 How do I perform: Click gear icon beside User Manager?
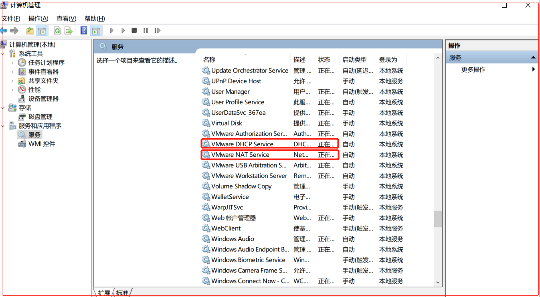coord(206,92)
